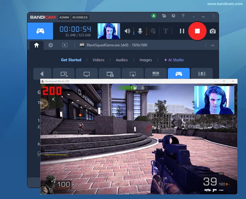This screenshot has height=199, width=246.
Task: Select specific window lock recording mode
Action: point(110,73)
